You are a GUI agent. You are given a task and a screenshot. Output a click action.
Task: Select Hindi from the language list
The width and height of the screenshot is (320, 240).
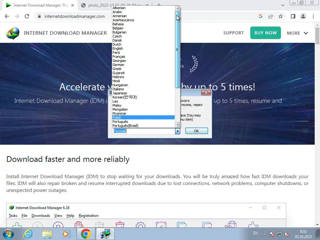(143, 81)
